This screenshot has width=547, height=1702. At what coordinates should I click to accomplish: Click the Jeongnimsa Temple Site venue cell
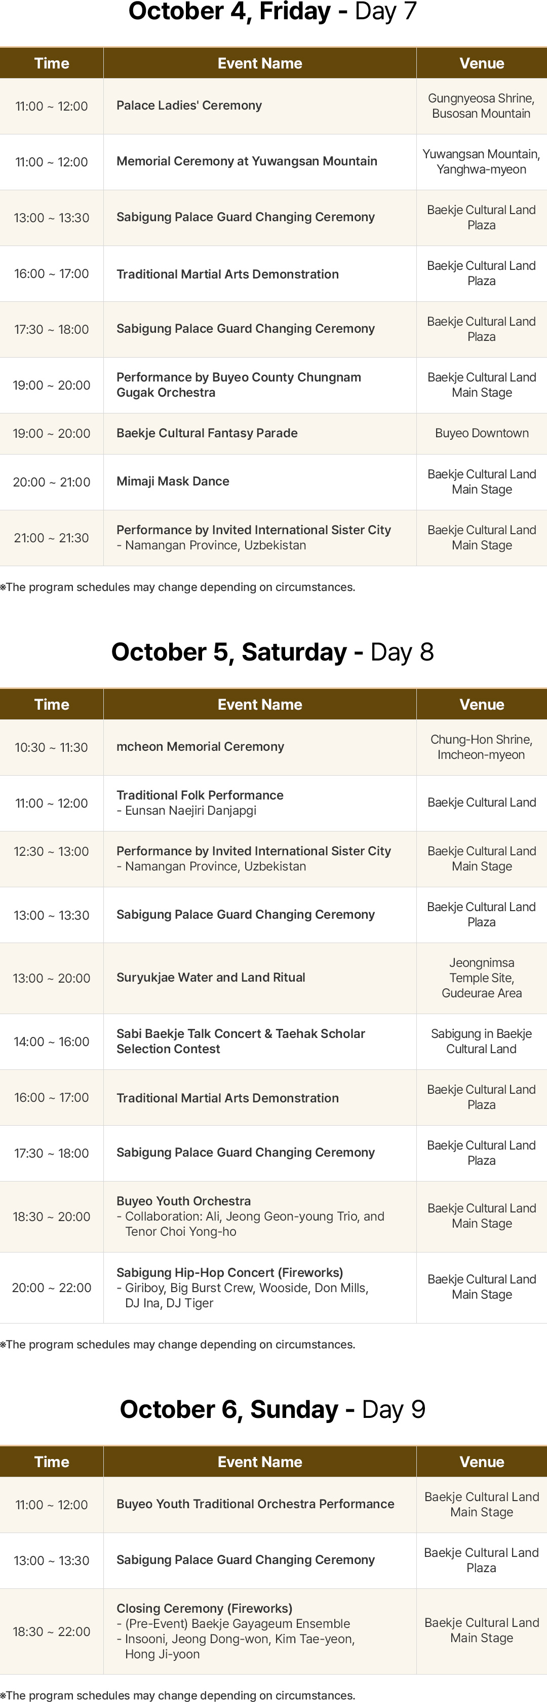point(482,978)
